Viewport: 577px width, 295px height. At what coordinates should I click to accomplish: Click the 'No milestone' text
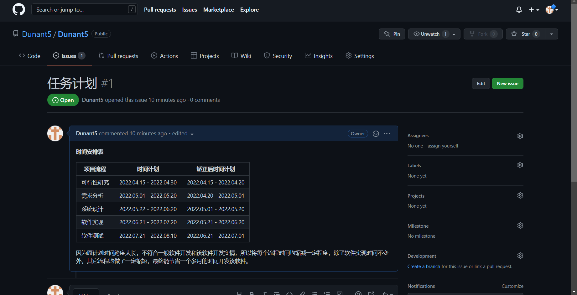click(x=421, y=236)
